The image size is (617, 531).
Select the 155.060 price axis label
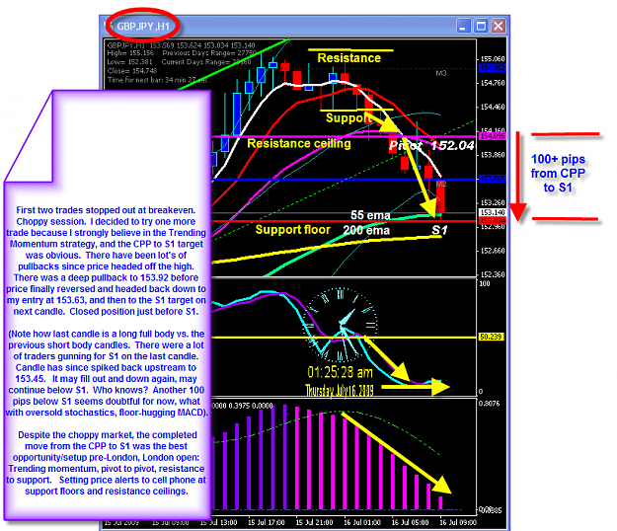[493, 59]
